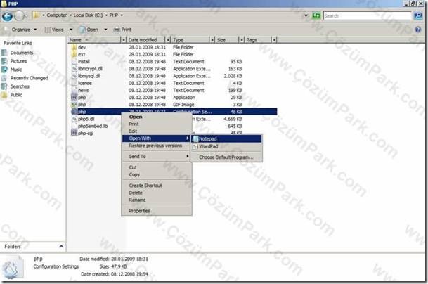
Task: Click the search magnifier icon
Action: [418, 16]
